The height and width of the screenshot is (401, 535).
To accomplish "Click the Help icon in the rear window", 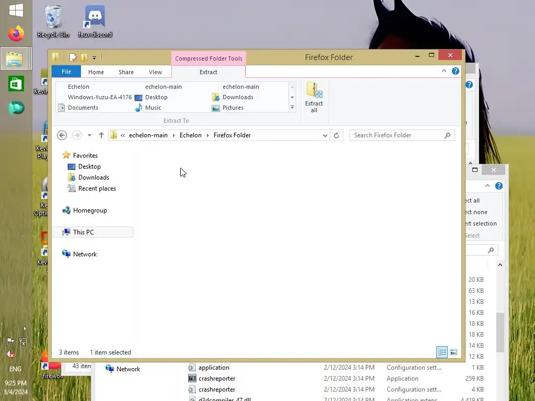I will (x=499, y=186).
